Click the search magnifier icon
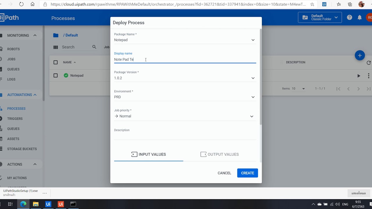The width and height of the screenshot is (372, 209). point(94,47)
